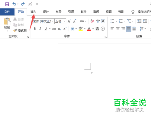This screenshot has height=116, width=151.
Task: Decrease font size with the smaller A icon
Action: click(75, 21)
